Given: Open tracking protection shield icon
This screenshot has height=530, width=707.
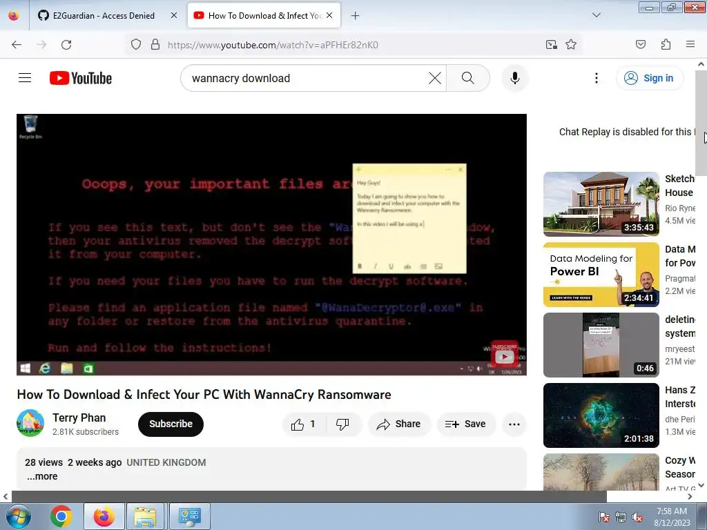Looking at the screenshot, I should point(136,45).
